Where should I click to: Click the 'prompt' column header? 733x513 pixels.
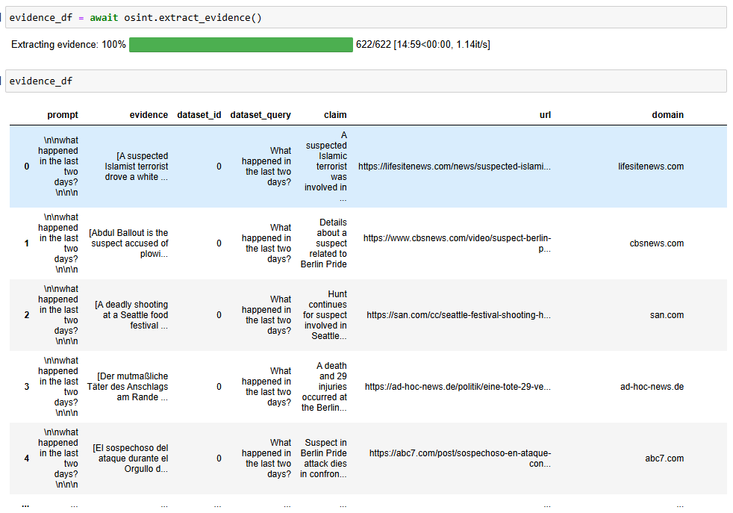(63, 115)
